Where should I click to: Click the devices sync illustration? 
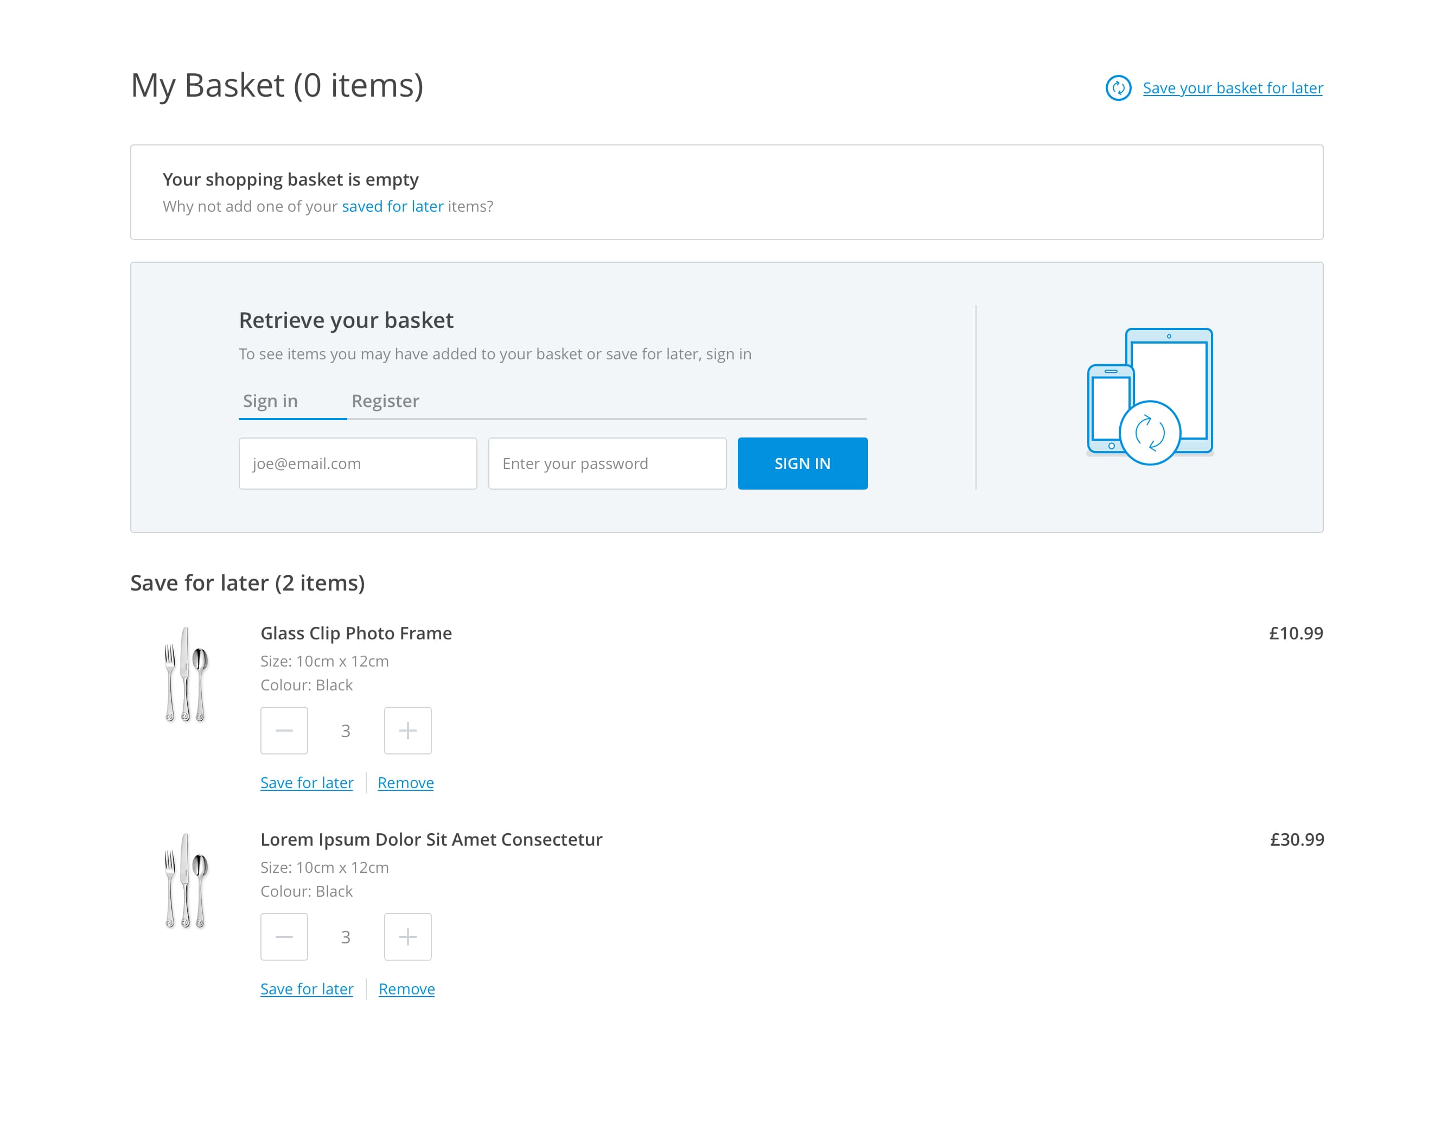1149,396
